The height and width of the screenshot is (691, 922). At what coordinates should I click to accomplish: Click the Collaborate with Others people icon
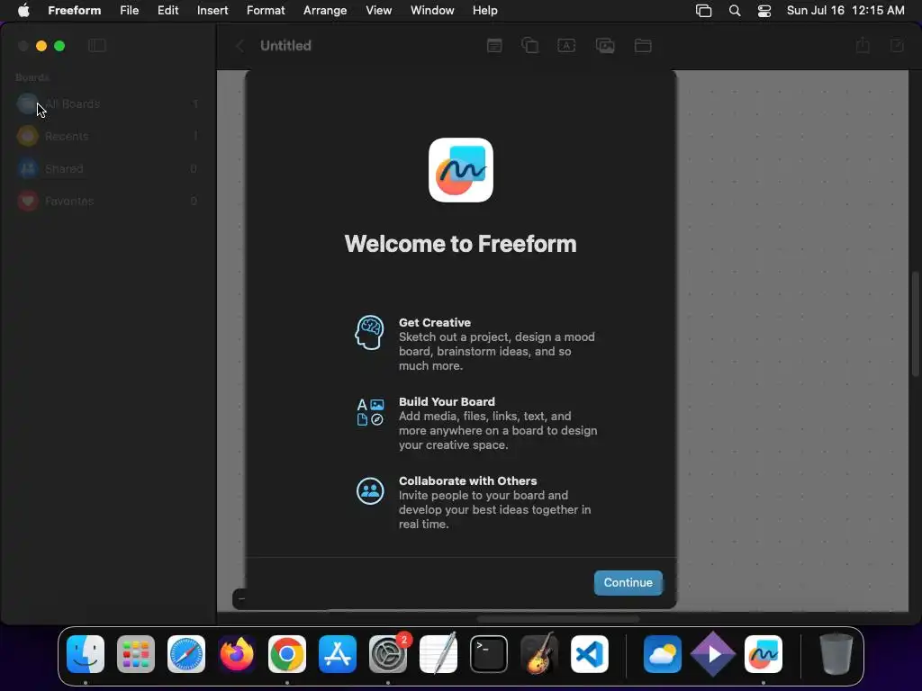(x=370, y=490)
